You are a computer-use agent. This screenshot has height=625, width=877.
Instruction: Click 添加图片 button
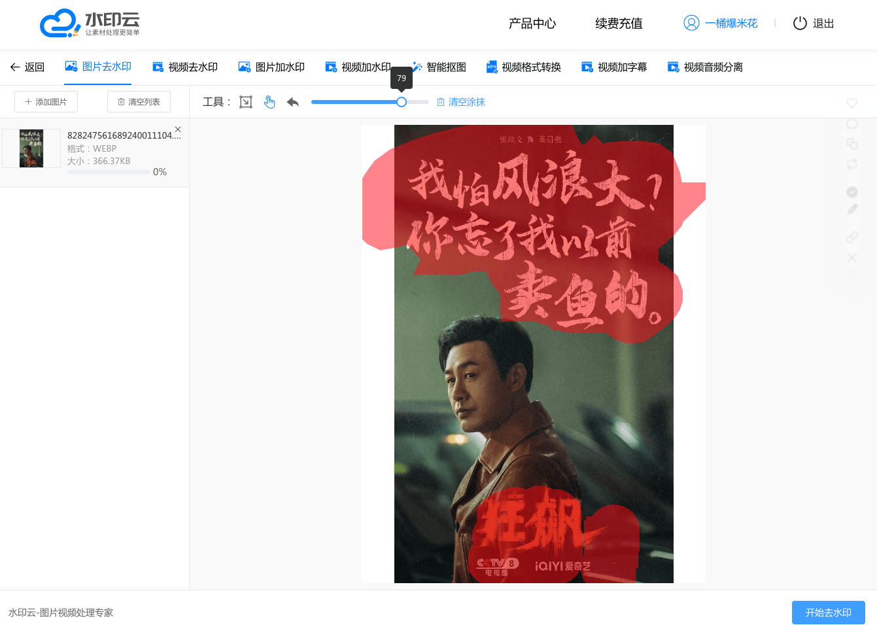[x=46, y=102]
